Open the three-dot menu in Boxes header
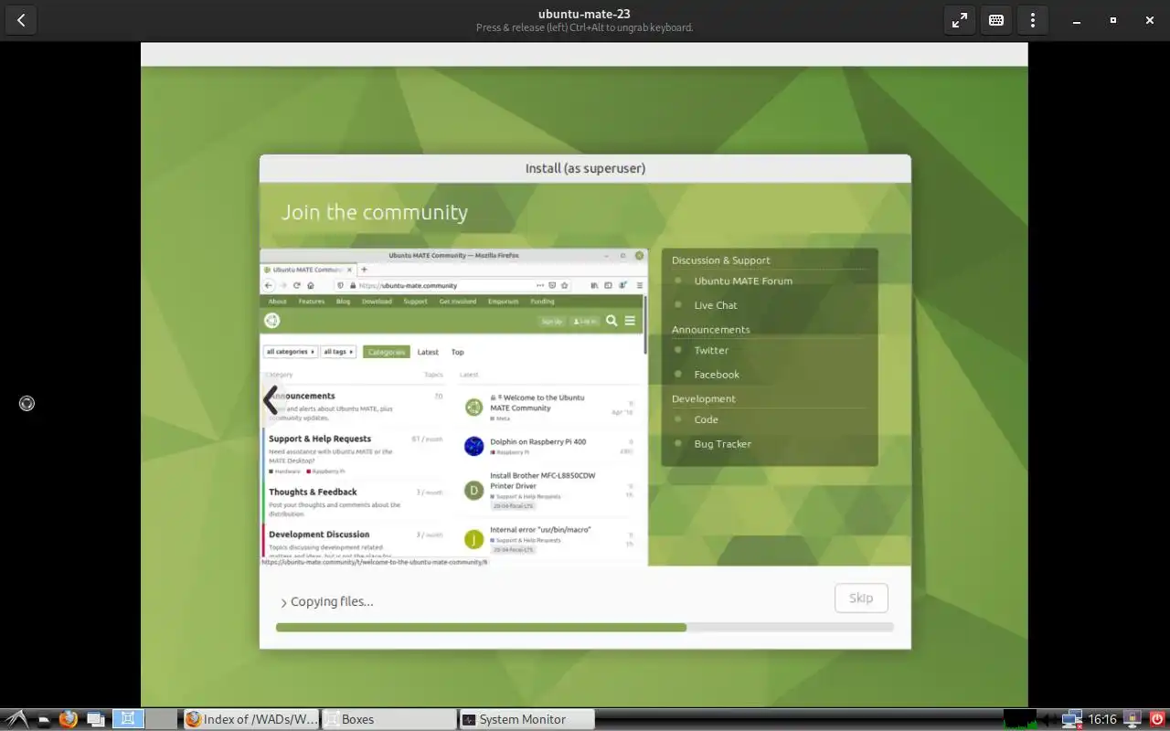The width and height of the screenshot is (1170, 731). tap(1033, 20)
